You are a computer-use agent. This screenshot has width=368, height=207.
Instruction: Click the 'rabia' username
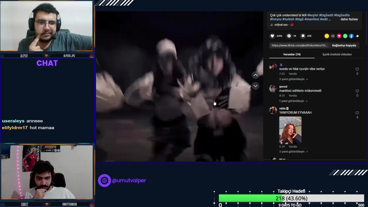[x=282, y=108]
